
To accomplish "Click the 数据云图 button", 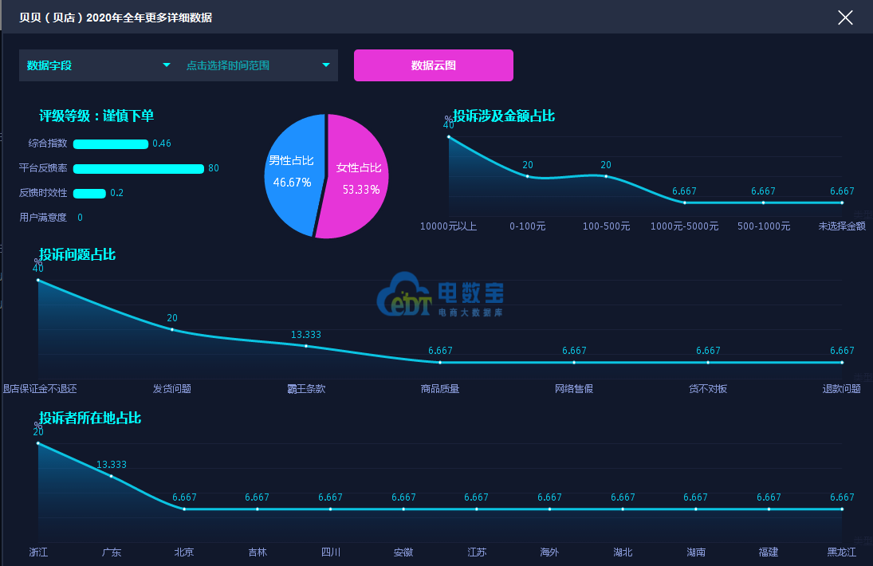I will click(x=433, y=65).
